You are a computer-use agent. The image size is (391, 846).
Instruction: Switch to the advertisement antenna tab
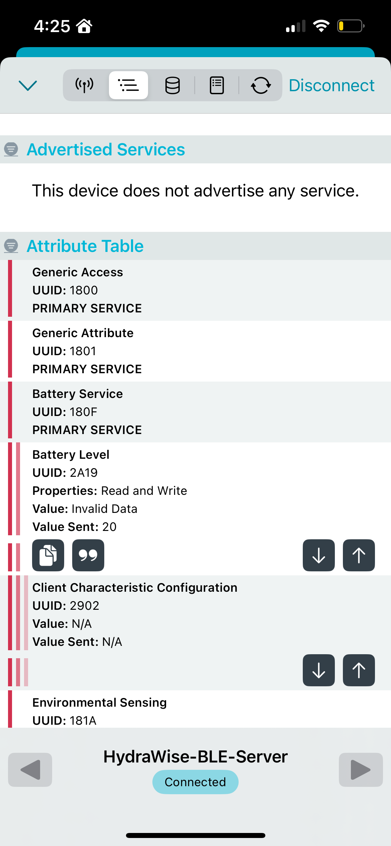(85, 86)
